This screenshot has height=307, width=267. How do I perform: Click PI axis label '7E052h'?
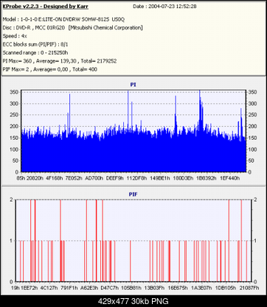(74, 178)
